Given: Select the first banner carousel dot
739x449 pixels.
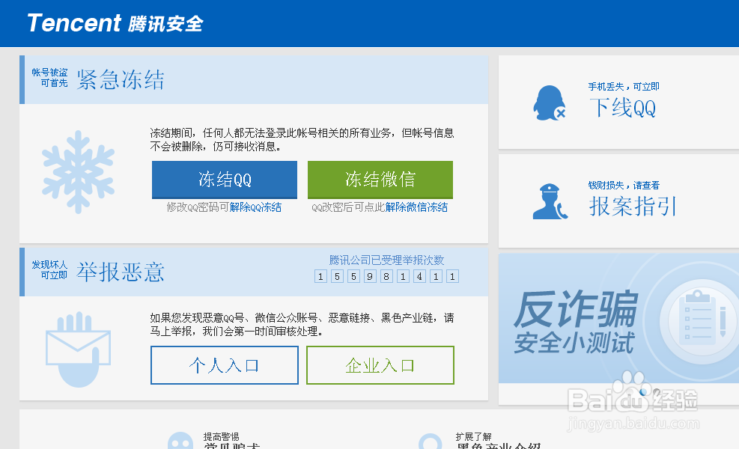Looking at the screenshot, I should point(643,391).
